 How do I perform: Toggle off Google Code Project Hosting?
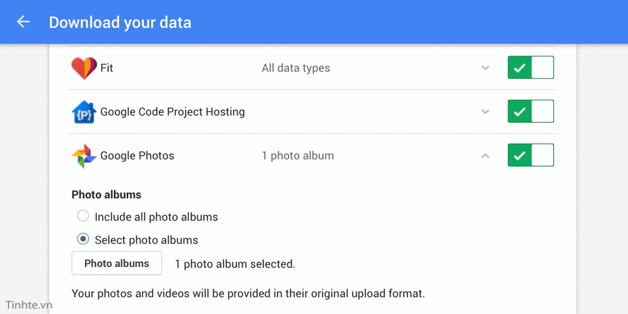pos(531,112)
